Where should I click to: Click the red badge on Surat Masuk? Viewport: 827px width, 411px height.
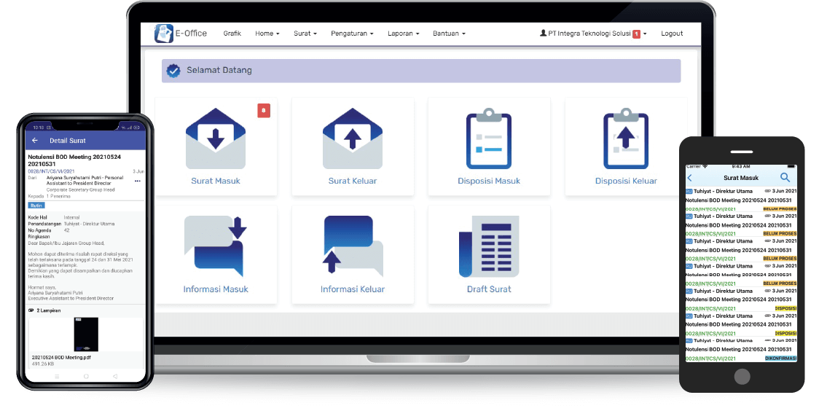(x=264, y=110)
